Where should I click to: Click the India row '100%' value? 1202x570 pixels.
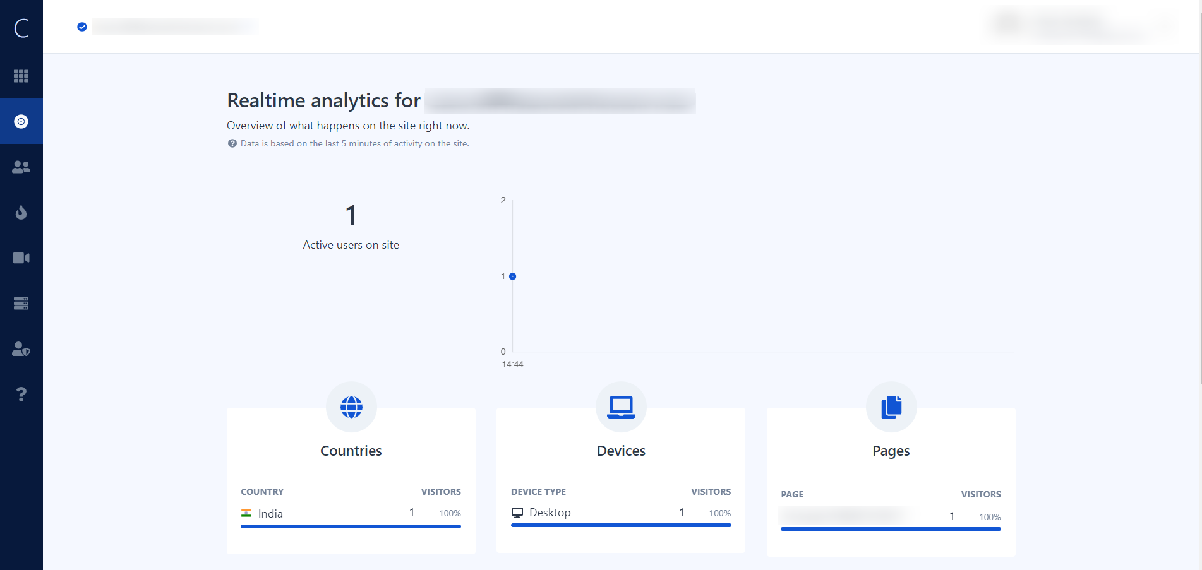click(450, 513)
